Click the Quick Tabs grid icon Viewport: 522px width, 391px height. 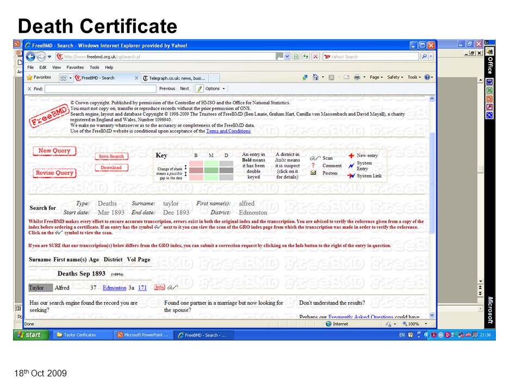click(63, 78)
